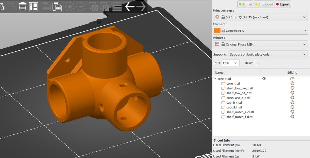The width and height of the screenshot is (310, 158).
Task: Select the shelf_low_c-f_t.stl part
Action: click(x=239, y=93)
